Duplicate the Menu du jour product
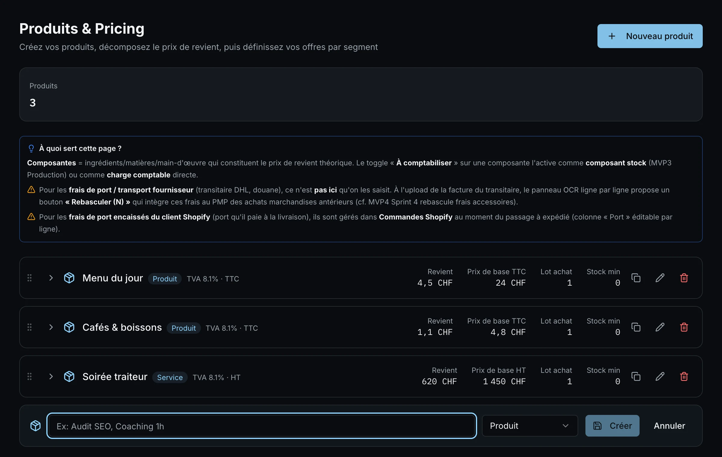Viewport: 722px width, 457px height. (636, 278)
